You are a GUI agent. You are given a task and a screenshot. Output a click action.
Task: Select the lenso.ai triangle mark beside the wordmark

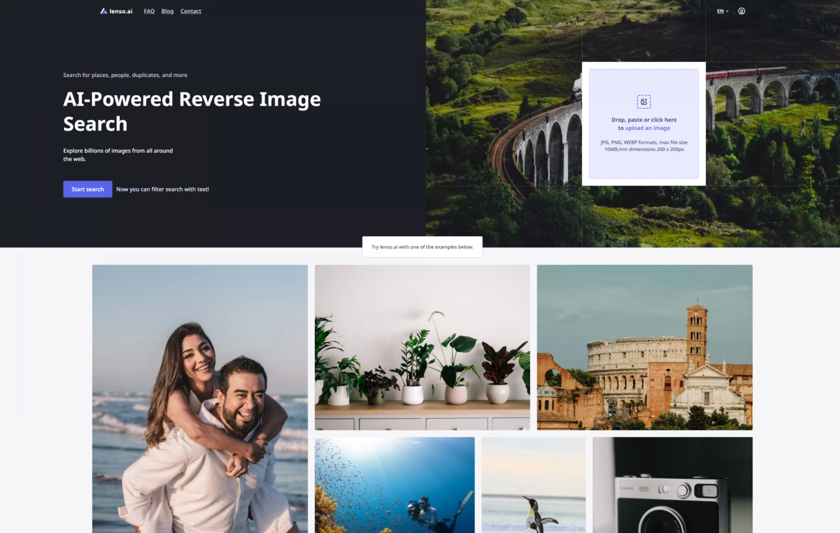click(103, 10)
